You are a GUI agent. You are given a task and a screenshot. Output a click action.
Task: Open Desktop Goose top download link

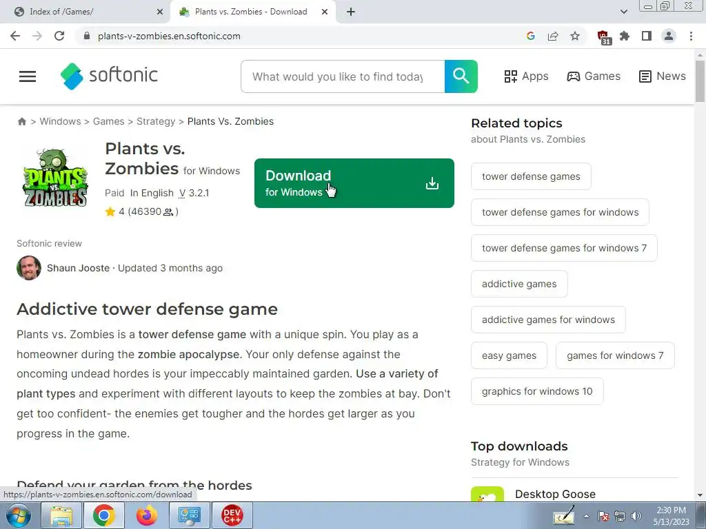tap(555, 494)
